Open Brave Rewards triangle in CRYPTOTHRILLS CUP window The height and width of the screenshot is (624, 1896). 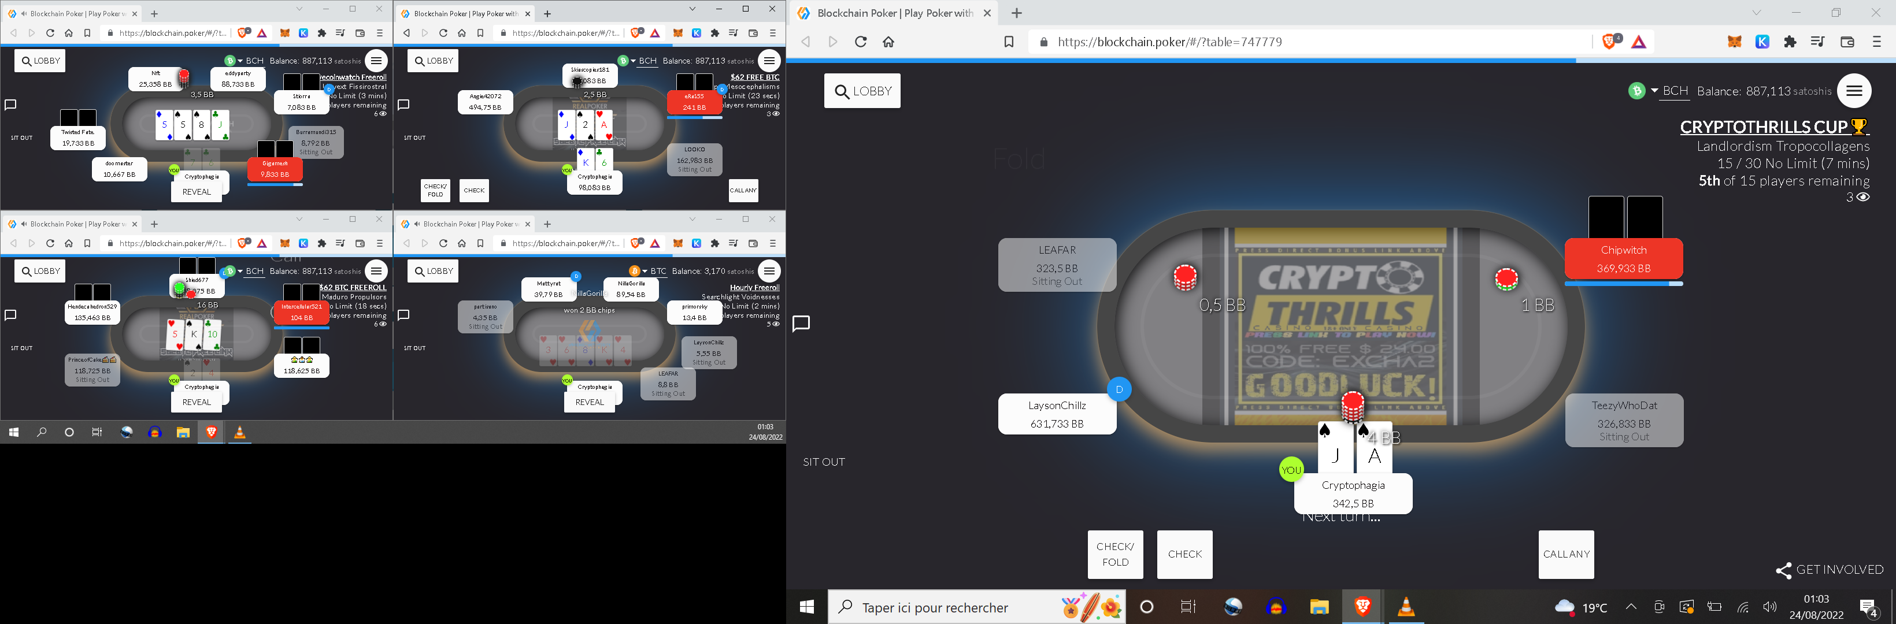[x=1638, y=42]
